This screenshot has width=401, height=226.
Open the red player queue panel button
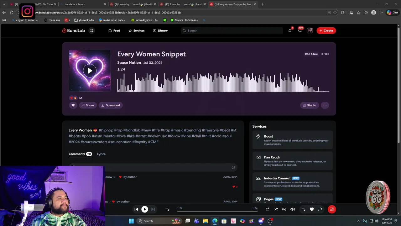332,209
